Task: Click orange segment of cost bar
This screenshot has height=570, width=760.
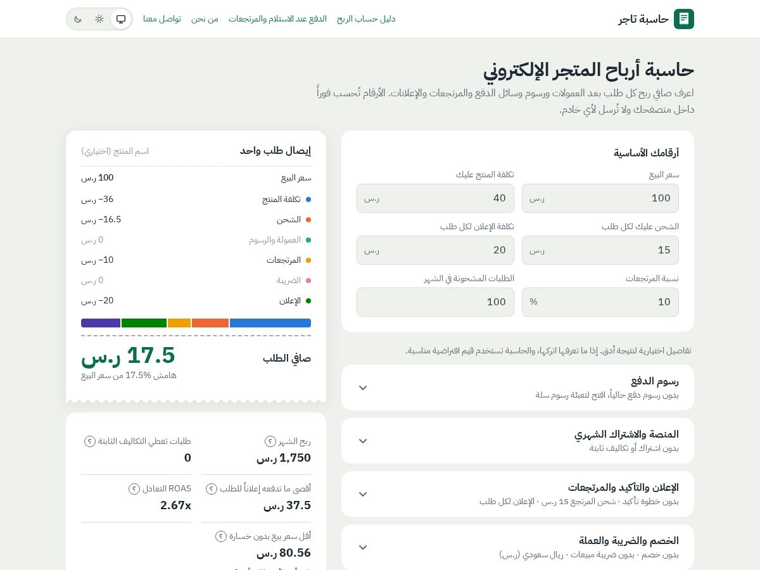Action: point(210,323)
